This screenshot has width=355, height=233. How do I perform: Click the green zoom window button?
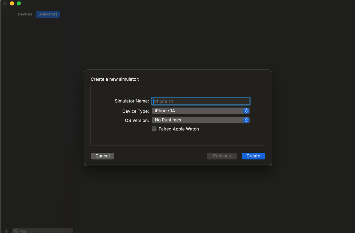19,3
